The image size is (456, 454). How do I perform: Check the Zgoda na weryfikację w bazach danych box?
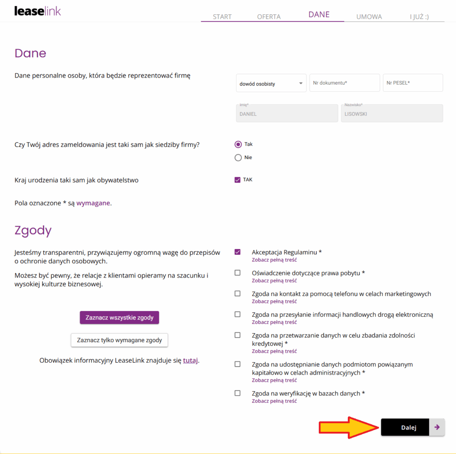238,393
